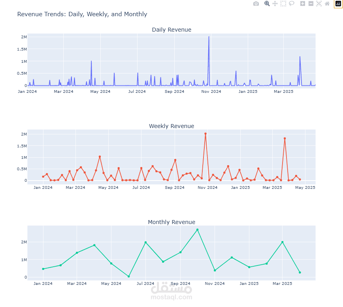The width and height of the screenshot is (343, 307).
Task: Click the March 2025 spike in Weekly Revenue
Action: 284,139
